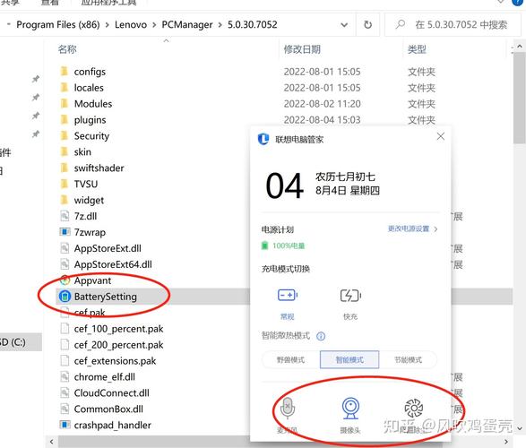Click the Modules folder icon
This screenshot has width=526, height=448.
pos(64,104)
